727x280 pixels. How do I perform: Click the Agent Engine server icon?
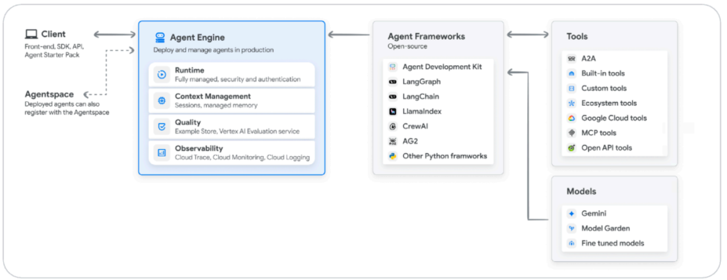pos(160,38)
